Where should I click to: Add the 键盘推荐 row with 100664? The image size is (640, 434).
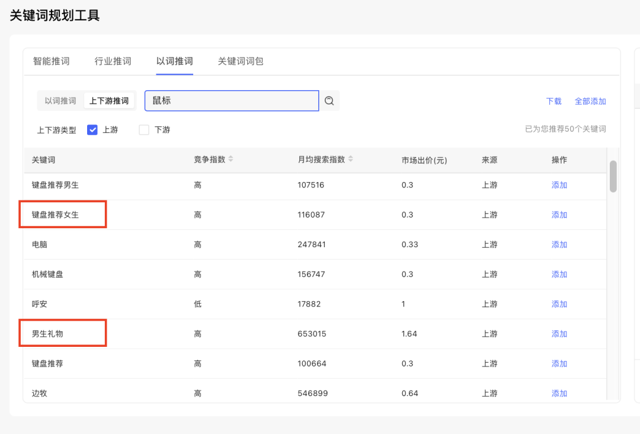[x=559, y=364]
